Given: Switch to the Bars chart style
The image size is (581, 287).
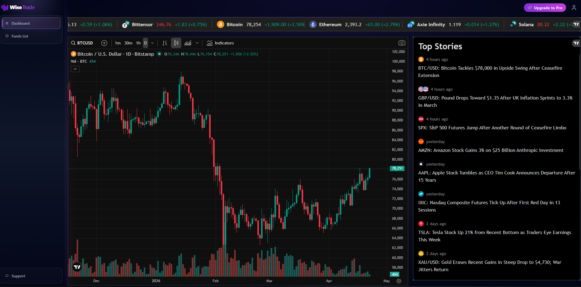Looking at the screenshot, I should tap(165, 43).
